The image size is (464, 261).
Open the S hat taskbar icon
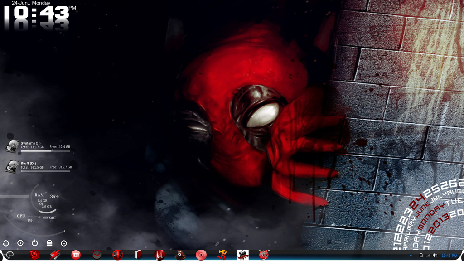coord(180,255)
